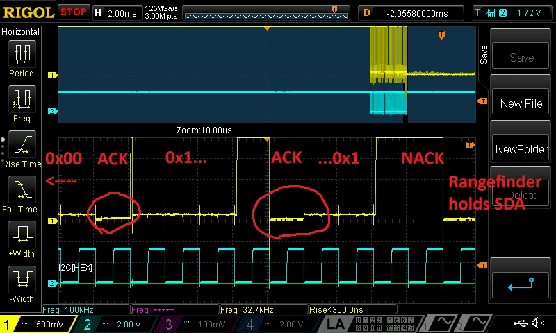Screen dimensions: 556x333
Task: Select the Rise Time measurement icon
Action: pyautogui.click(x=22, y=144)
